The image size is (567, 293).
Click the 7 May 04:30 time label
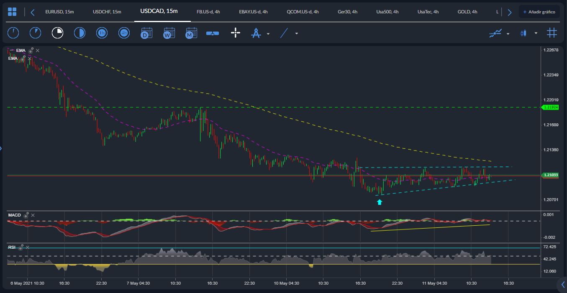(x=139, y=283)
